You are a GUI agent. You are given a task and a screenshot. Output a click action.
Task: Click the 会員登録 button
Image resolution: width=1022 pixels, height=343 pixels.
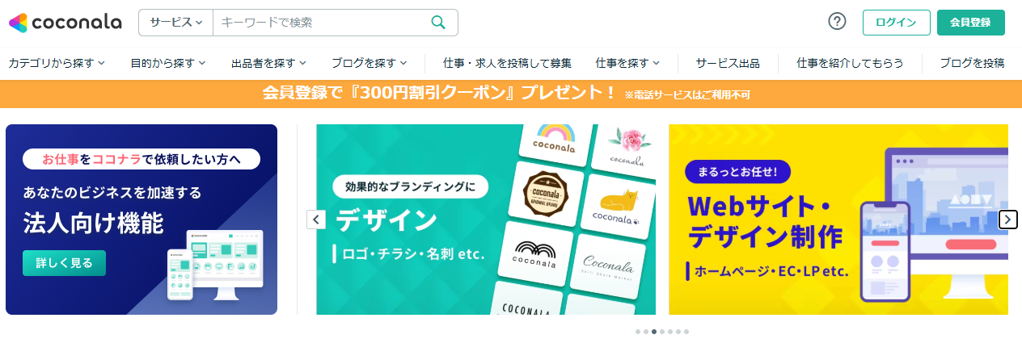click(971, 23)
